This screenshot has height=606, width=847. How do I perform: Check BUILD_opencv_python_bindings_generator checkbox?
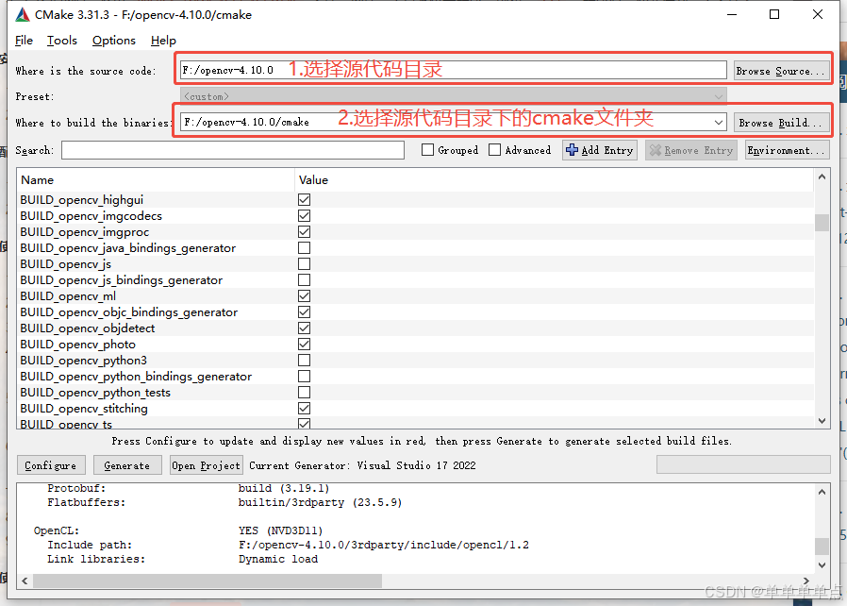pyautogui.click(x=304, y=377)
